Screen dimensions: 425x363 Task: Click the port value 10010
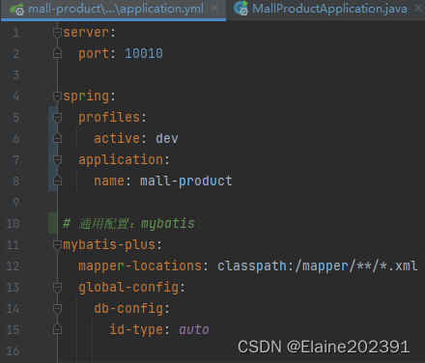pyautogui.click(x=144, y=53)
